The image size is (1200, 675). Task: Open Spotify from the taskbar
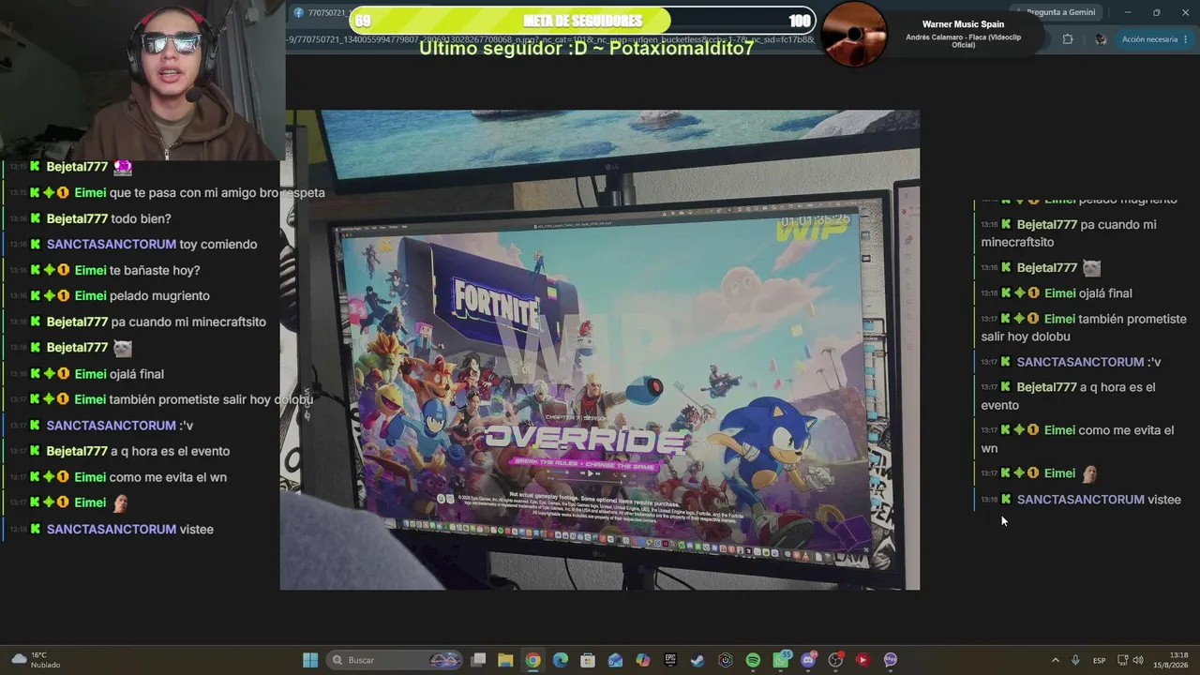(x=753, y=660)
